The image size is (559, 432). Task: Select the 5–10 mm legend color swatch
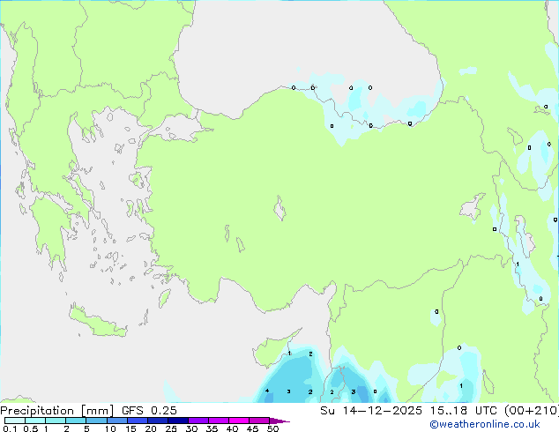pos(97,421)
